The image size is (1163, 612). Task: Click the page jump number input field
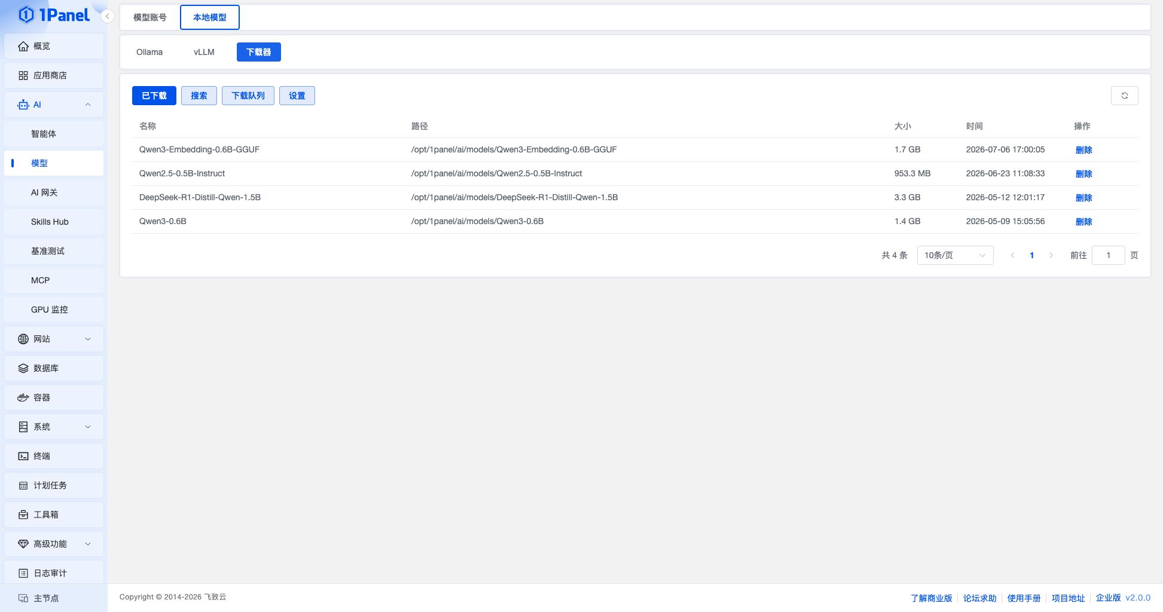(x=1108, y=255)
